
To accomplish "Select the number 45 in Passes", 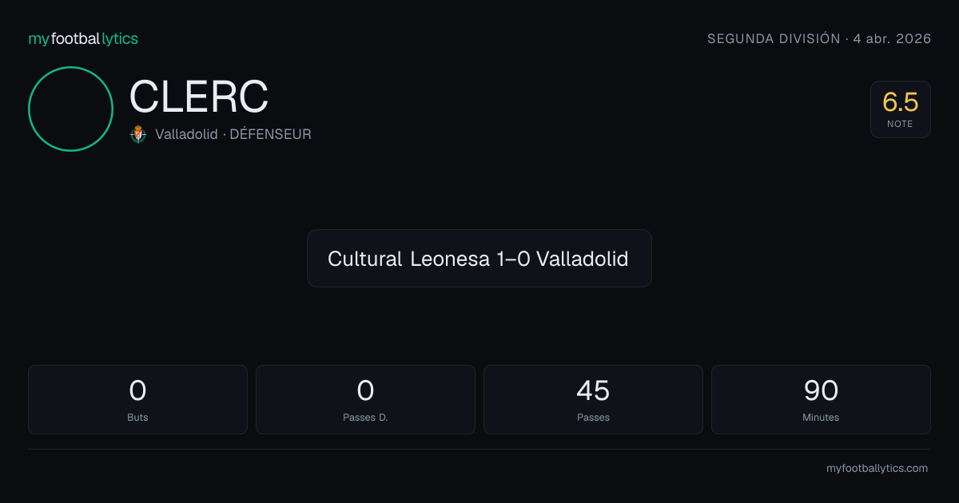I will pyautogui.click(x=593, y=390).
